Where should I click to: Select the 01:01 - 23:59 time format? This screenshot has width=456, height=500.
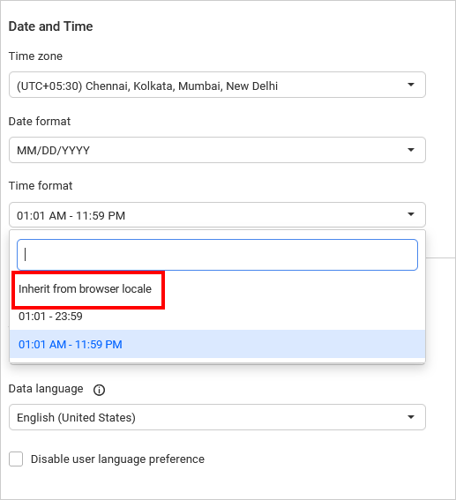[217, 317]
